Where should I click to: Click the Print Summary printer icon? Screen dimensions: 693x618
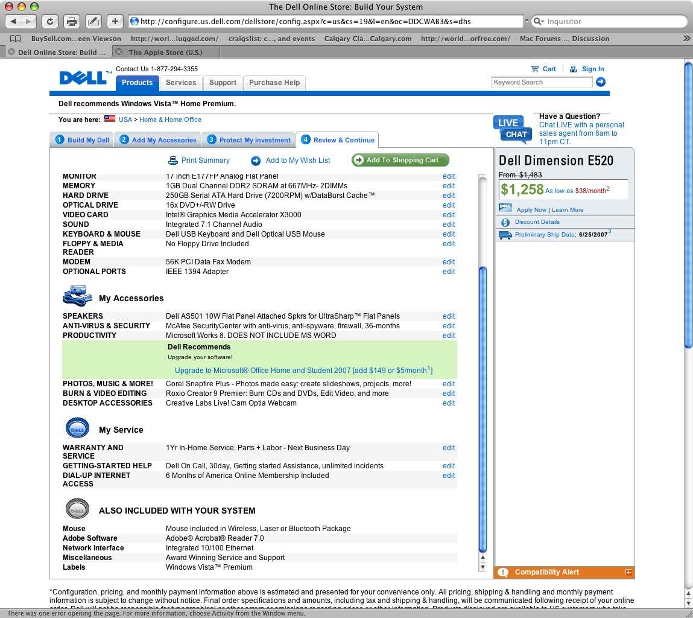[x=173, y=161]
